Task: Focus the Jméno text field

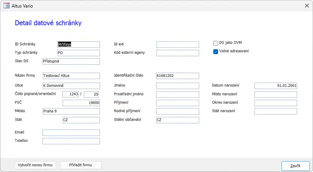Action: click(177, 86)
